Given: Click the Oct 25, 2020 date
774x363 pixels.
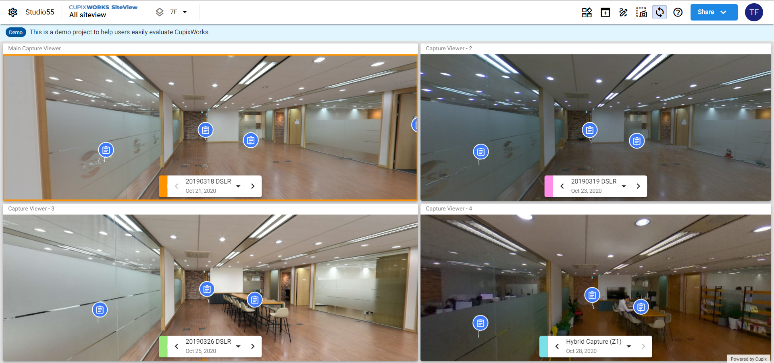Looking at the screenshot, I should (201, 351).
